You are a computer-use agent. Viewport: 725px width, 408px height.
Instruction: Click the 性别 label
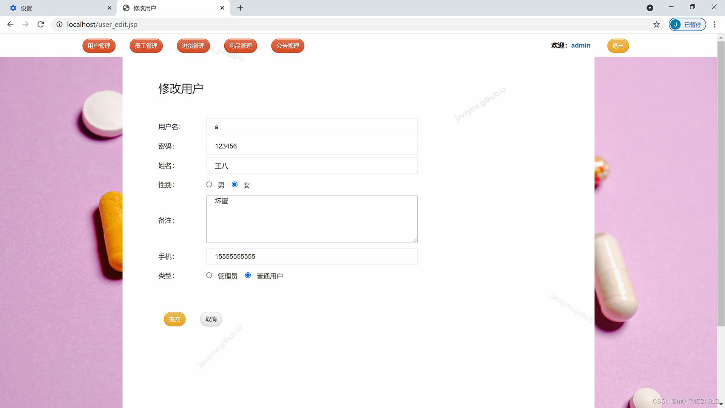coord(166,185)
